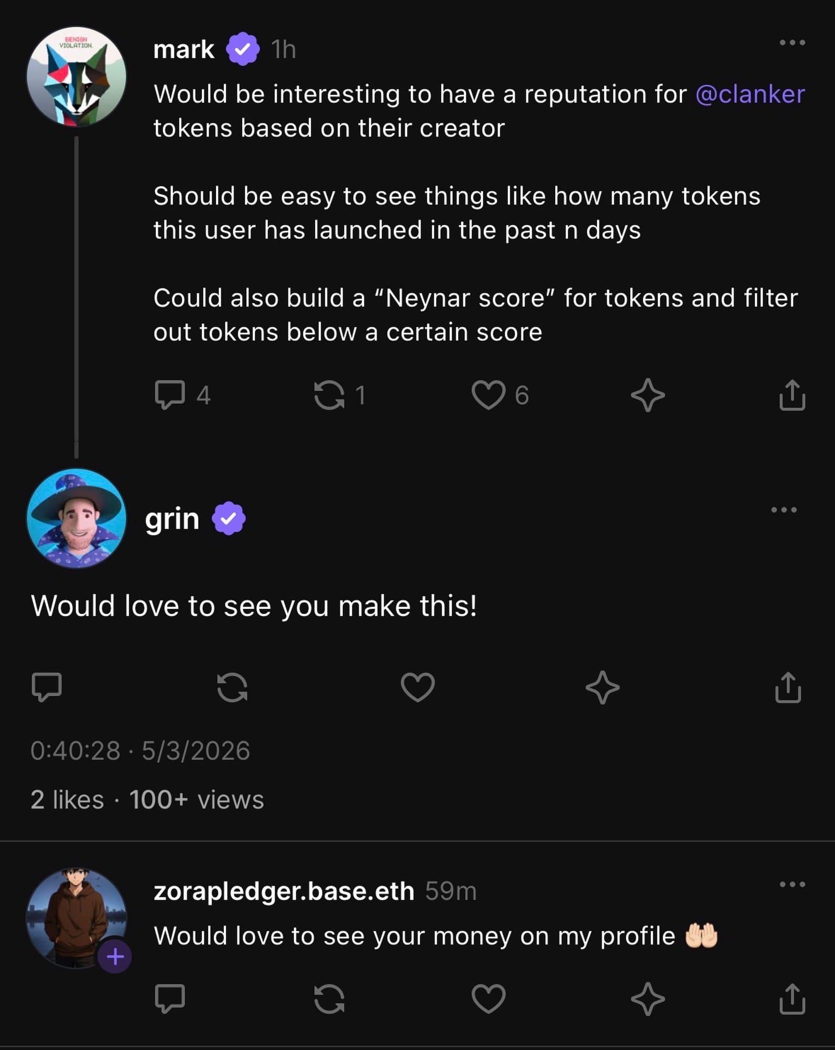Like grin's post
Viewport: 835px width, 1050px height.
pyautogui.click(x=417, y=687)
